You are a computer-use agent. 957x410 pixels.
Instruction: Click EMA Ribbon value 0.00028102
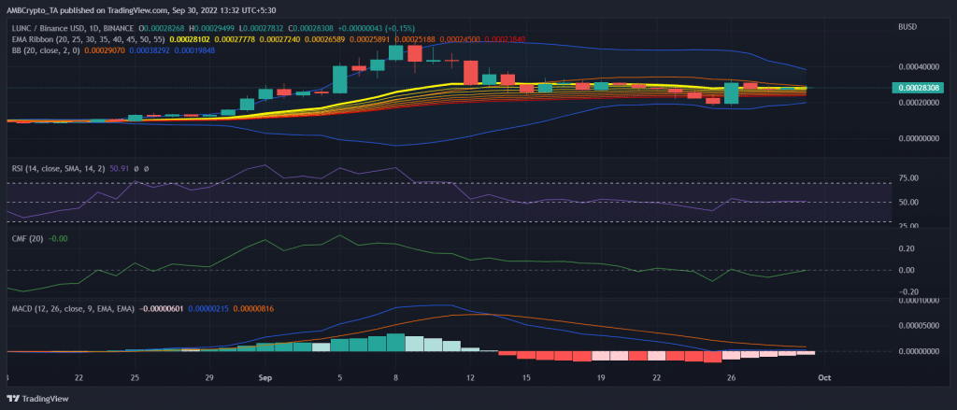(x=191, y=39)
